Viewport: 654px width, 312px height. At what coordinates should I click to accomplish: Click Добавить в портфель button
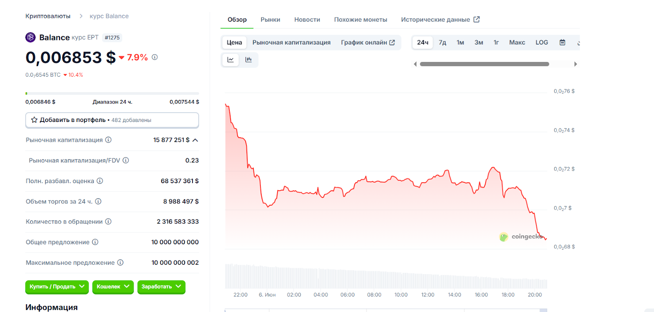click(x=112, y=120)
